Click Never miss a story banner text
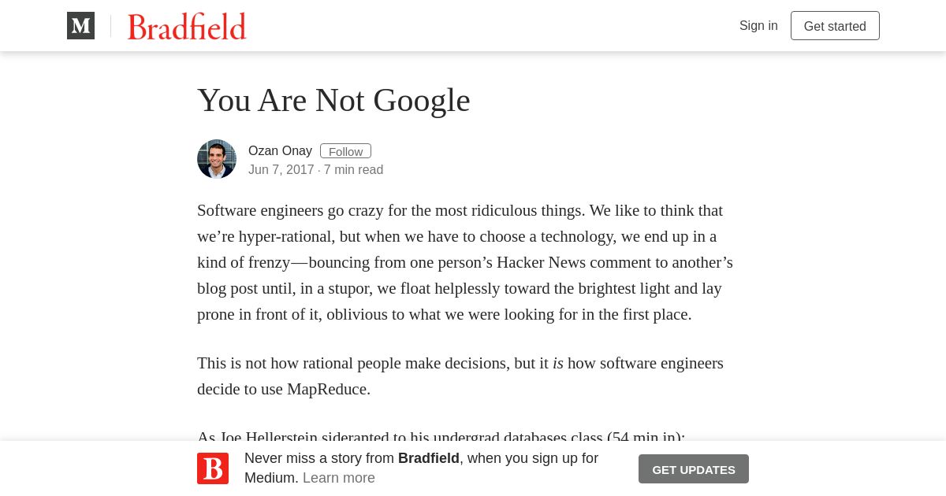Viewport: 946px width, 496px height. (421, 468)
